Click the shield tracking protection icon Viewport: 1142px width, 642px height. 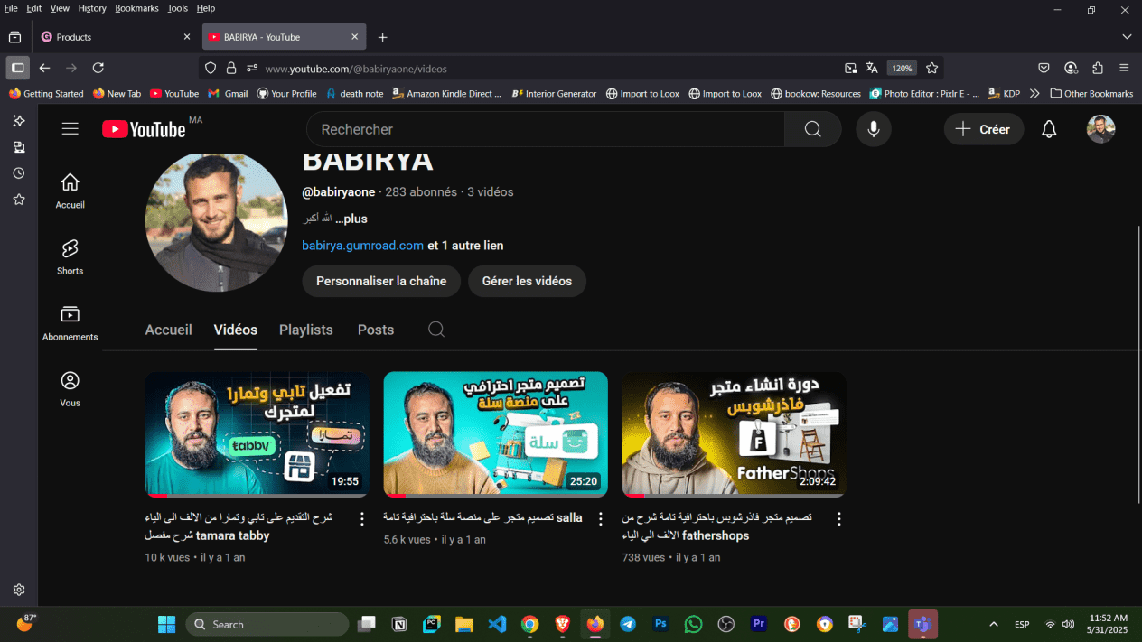point(211,68)
